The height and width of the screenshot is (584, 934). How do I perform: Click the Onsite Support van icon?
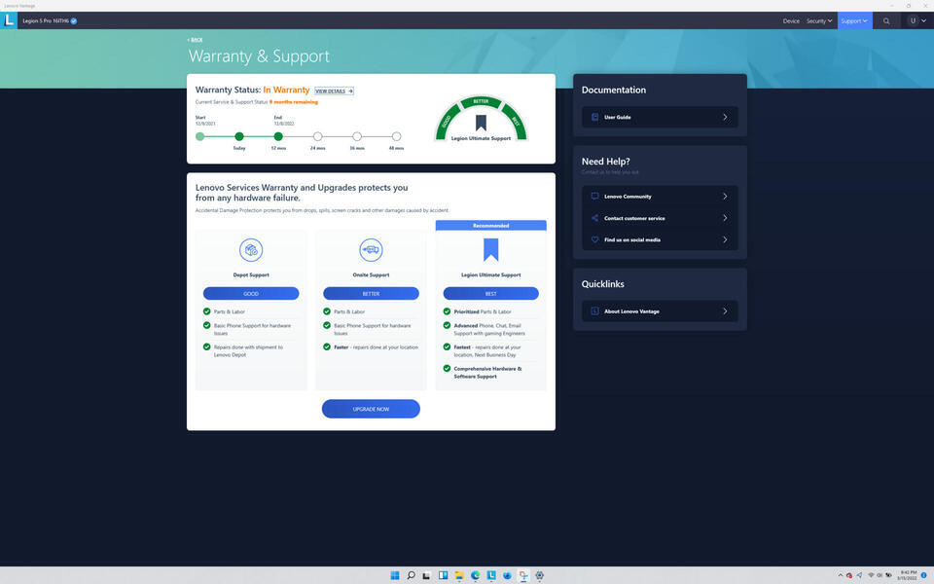[x=371, y=250]
